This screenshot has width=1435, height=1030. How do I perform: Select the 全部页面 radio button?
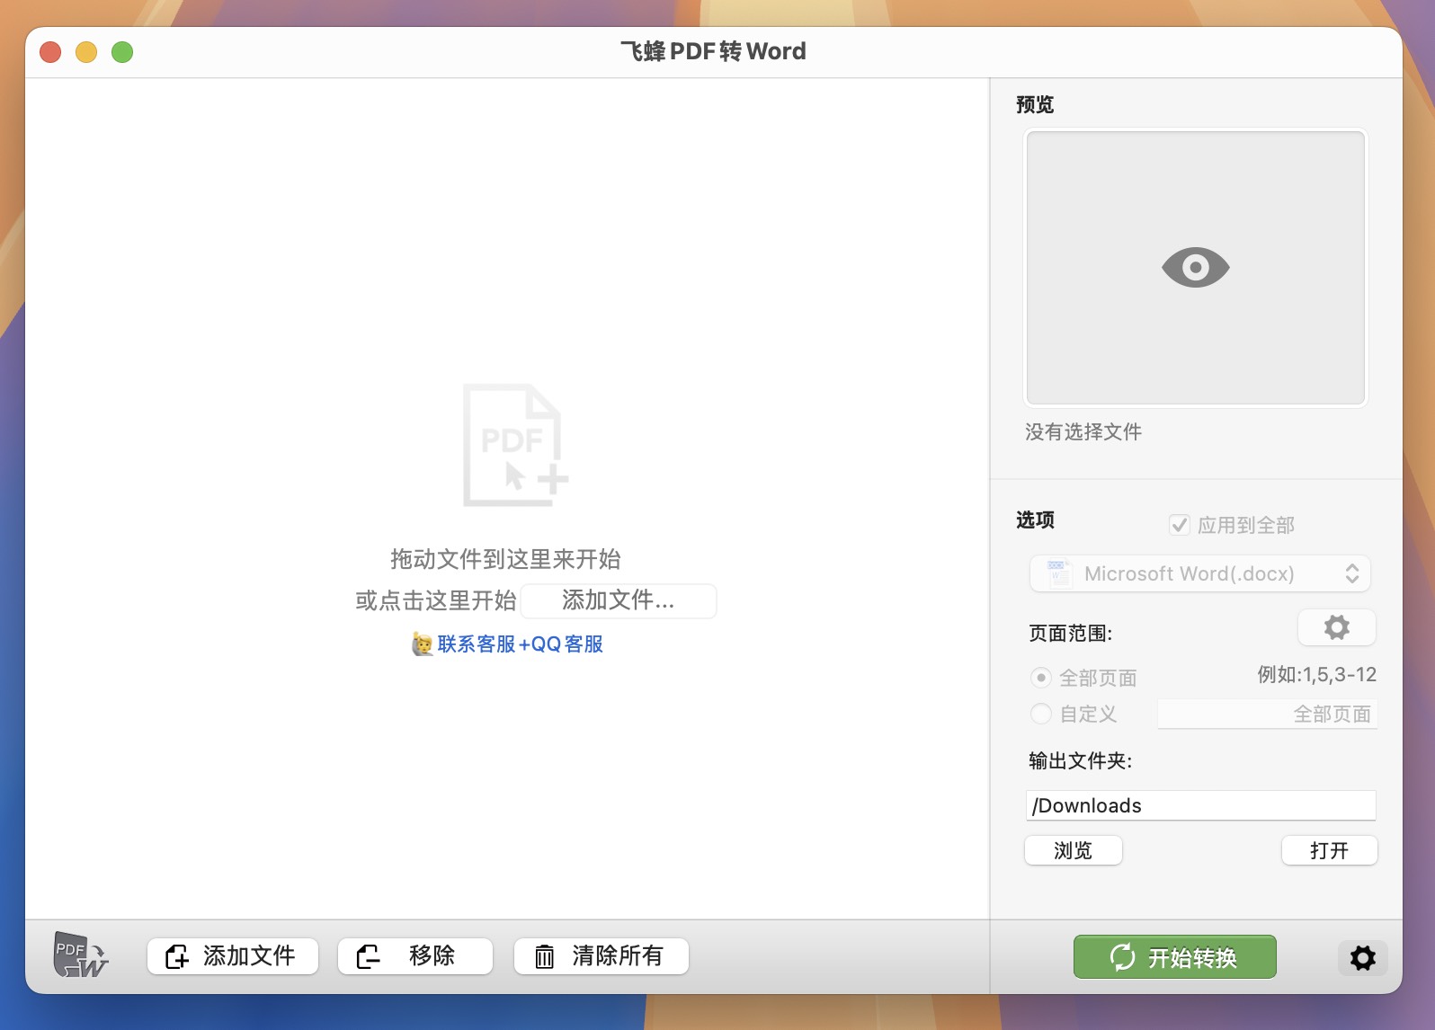coord(1040,677)
